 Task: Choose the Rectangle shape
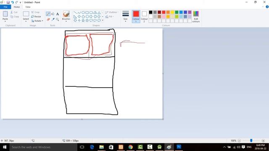(x=87, y=13)
